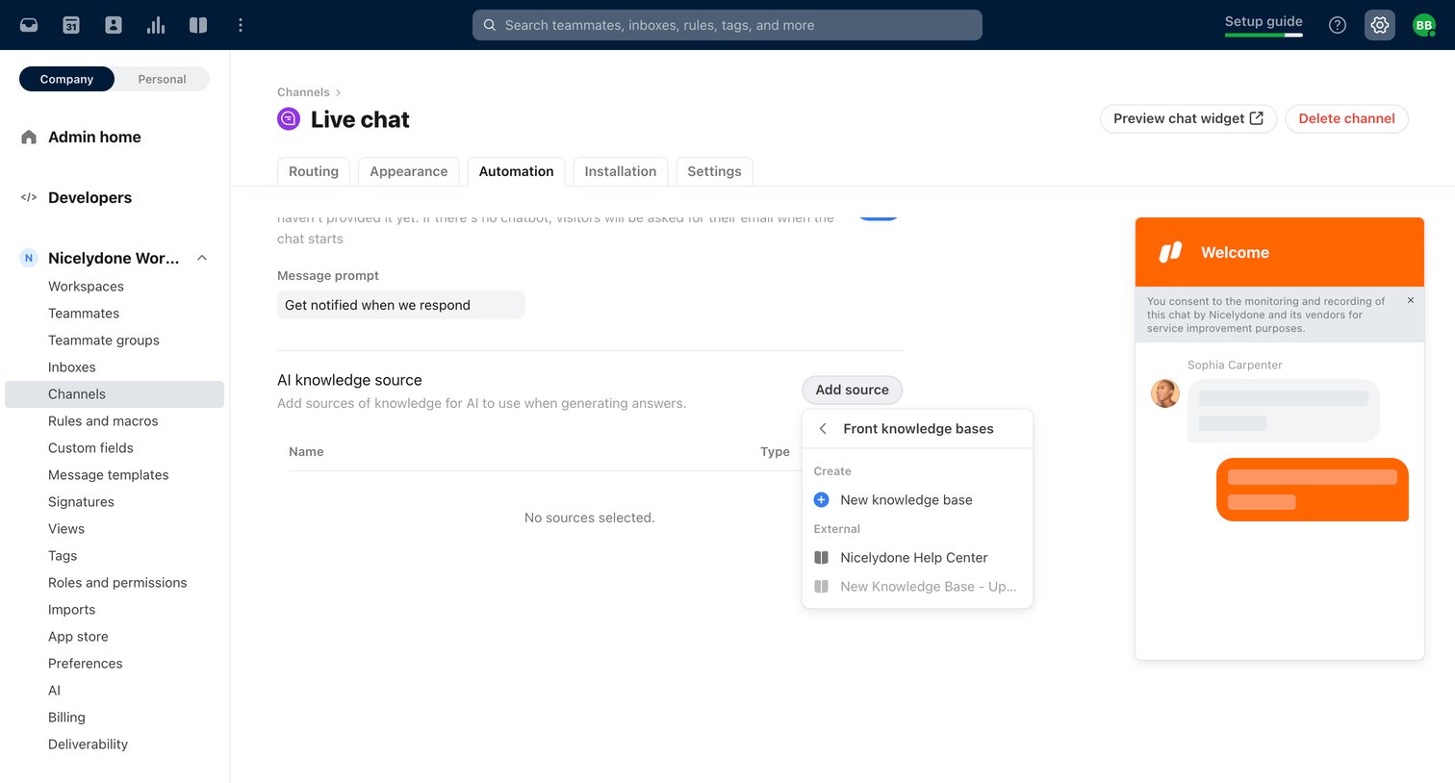Viewport: 1455px width, 783px height.
Task: Open Developers in sidebar
Action: pyautogui.click(x=89, y=198)
